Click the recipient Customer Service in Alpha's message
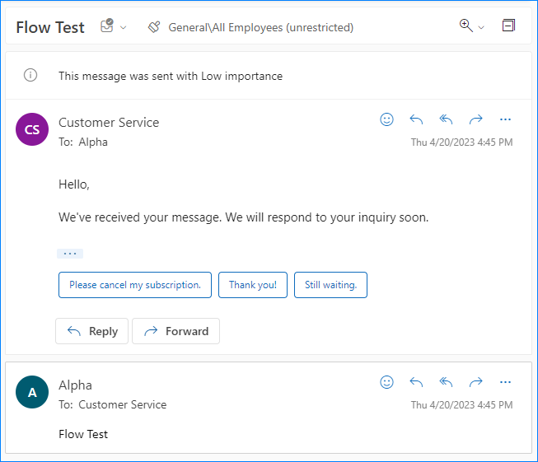Screen dimensions: 538x462 tap(123, 404)
